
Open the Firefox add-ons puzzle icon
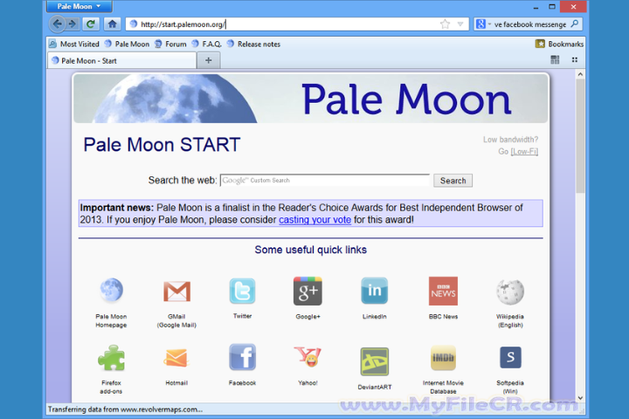[111, 358]
